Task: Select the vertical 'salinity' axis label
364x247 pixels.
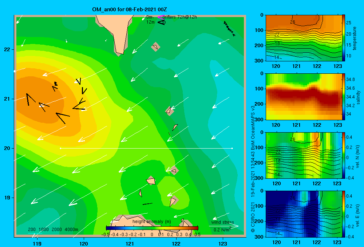Action: 358,97
